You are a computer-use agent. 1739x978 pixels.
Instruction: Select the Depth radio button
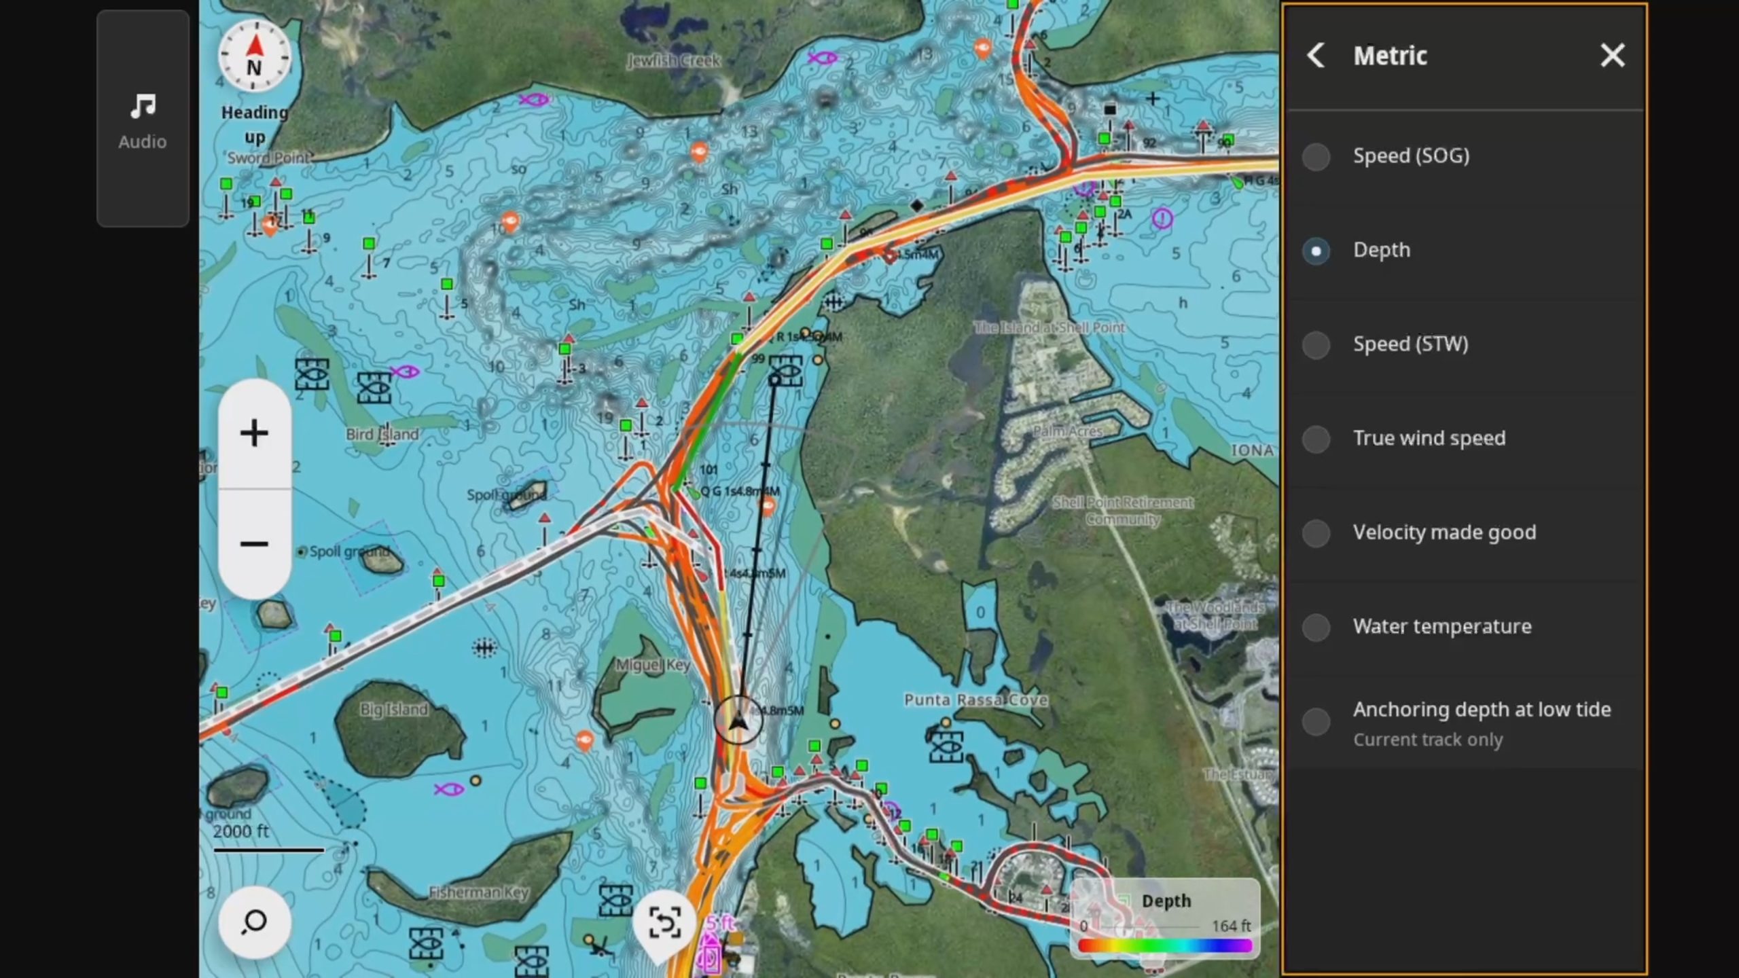click(1316, 251)
